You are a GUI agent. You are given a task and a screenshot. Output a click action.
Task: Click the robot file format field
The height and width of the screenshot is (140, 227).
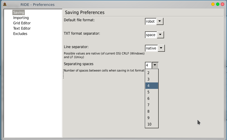click(150, 21)
